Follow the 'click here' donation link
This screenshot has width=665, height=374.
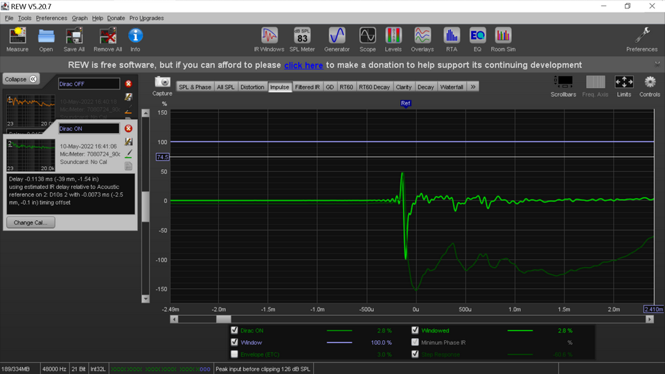pyautogui.click(x=303, y=65)
